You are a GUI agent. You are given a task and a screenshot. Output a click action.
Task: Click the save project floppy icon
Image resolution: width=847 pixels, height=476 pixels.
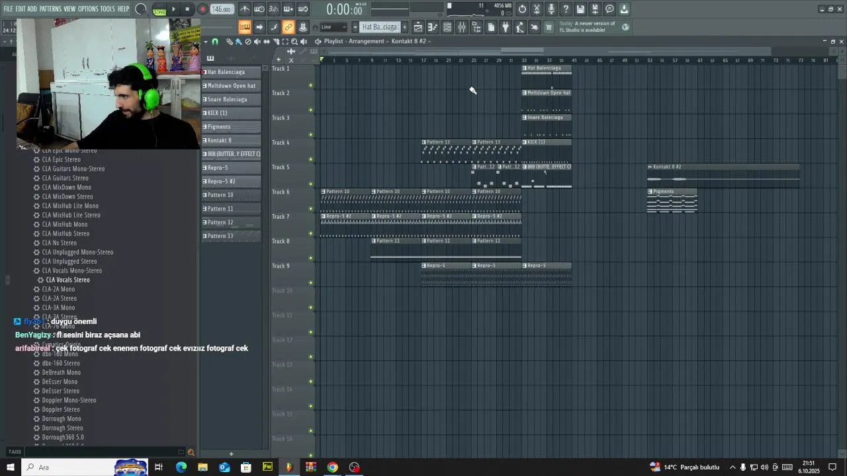click(580, 9)
